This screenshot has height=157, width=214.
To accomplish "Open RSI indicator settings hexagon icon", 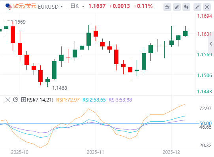I will [16, 100].
